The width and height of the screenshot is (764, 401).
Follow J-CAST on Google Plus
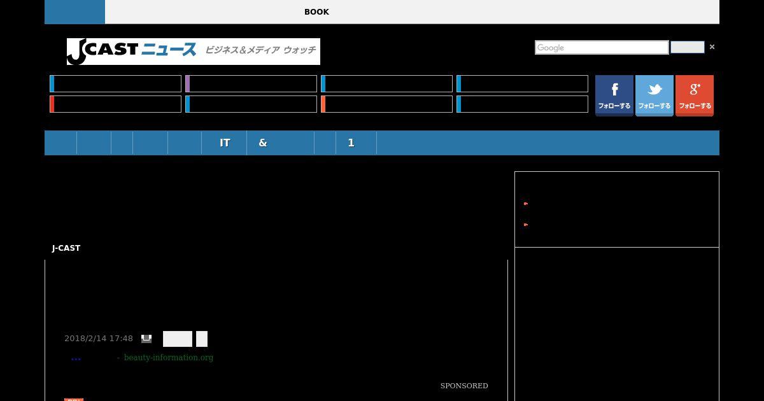[x=695, y=95]
